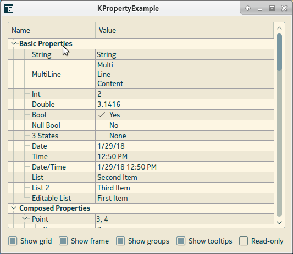Maximize the KPropertyExample window

pyautogui.click(x=272, y=8)
